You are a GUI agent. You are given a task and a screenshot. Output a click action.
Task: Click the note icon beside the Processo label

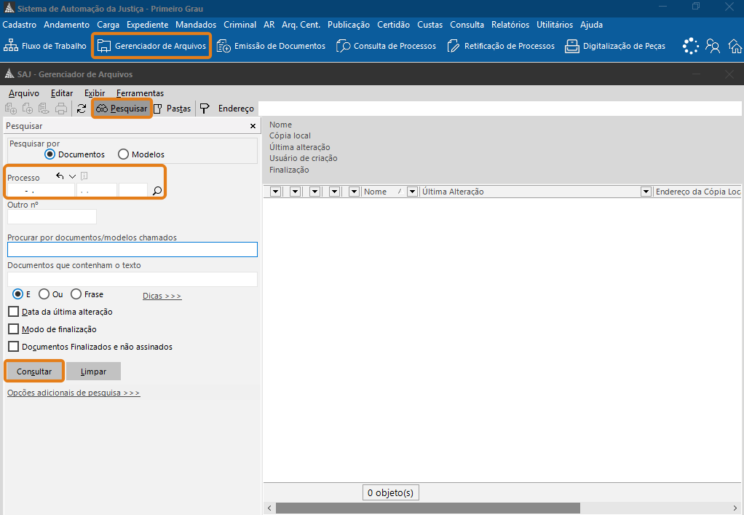pos(84,176)
